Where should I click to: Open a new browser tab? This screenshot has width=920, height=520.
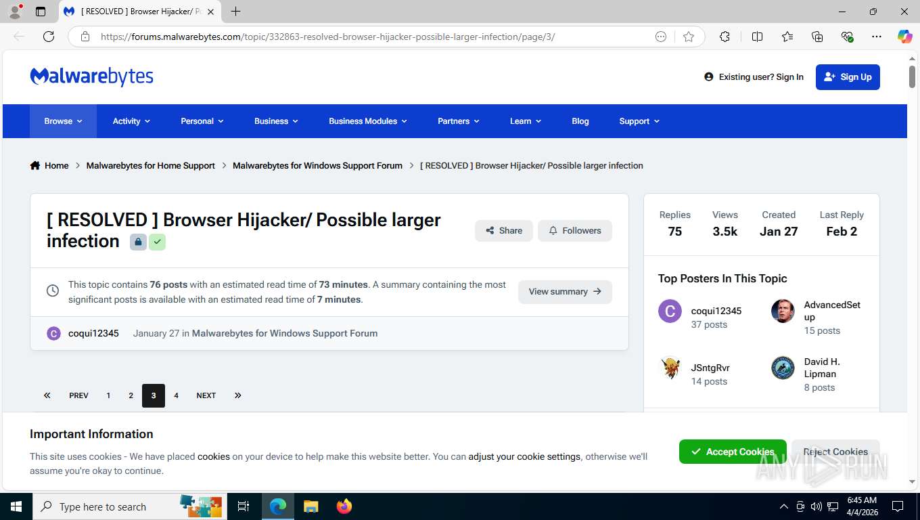point(235,12)
